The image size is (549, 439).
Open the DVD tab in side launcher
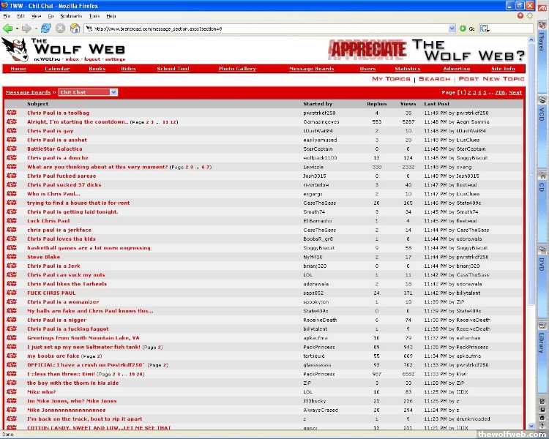coord(542,264)
